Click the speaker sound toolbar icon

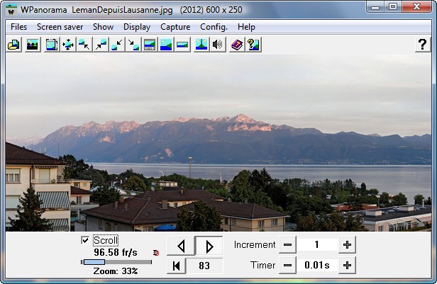218,45
